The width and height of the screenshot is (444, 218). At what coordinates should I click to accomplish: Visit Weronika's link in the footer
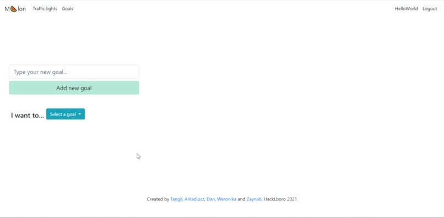tap(226, 199)
